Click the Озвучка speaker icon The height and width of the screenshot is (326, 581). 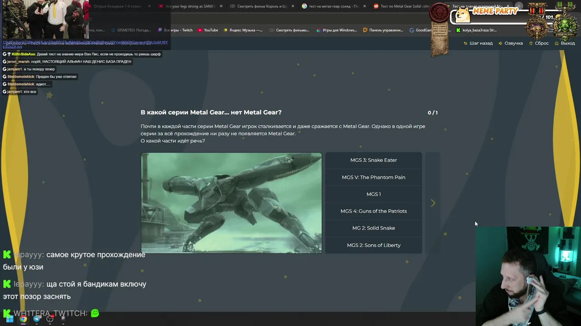(500, 43)
